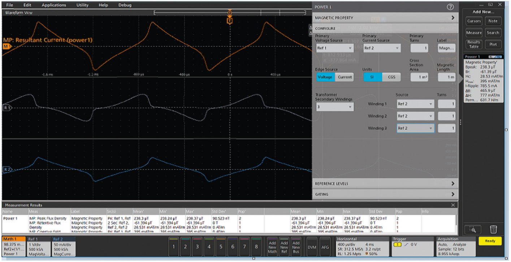Open Winding 1 source dropdown
Viewport: 511px width, 262px height.
(415, 104)
